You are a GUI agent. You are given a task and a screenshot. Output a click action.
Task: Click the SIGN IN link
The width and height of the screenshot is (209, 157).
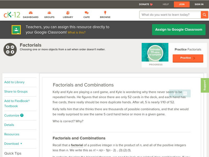(199, 4)
